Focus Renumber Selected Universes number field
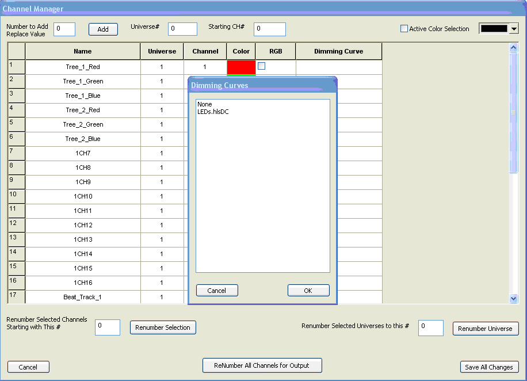The image size is (527, 381). click(430, 328)
